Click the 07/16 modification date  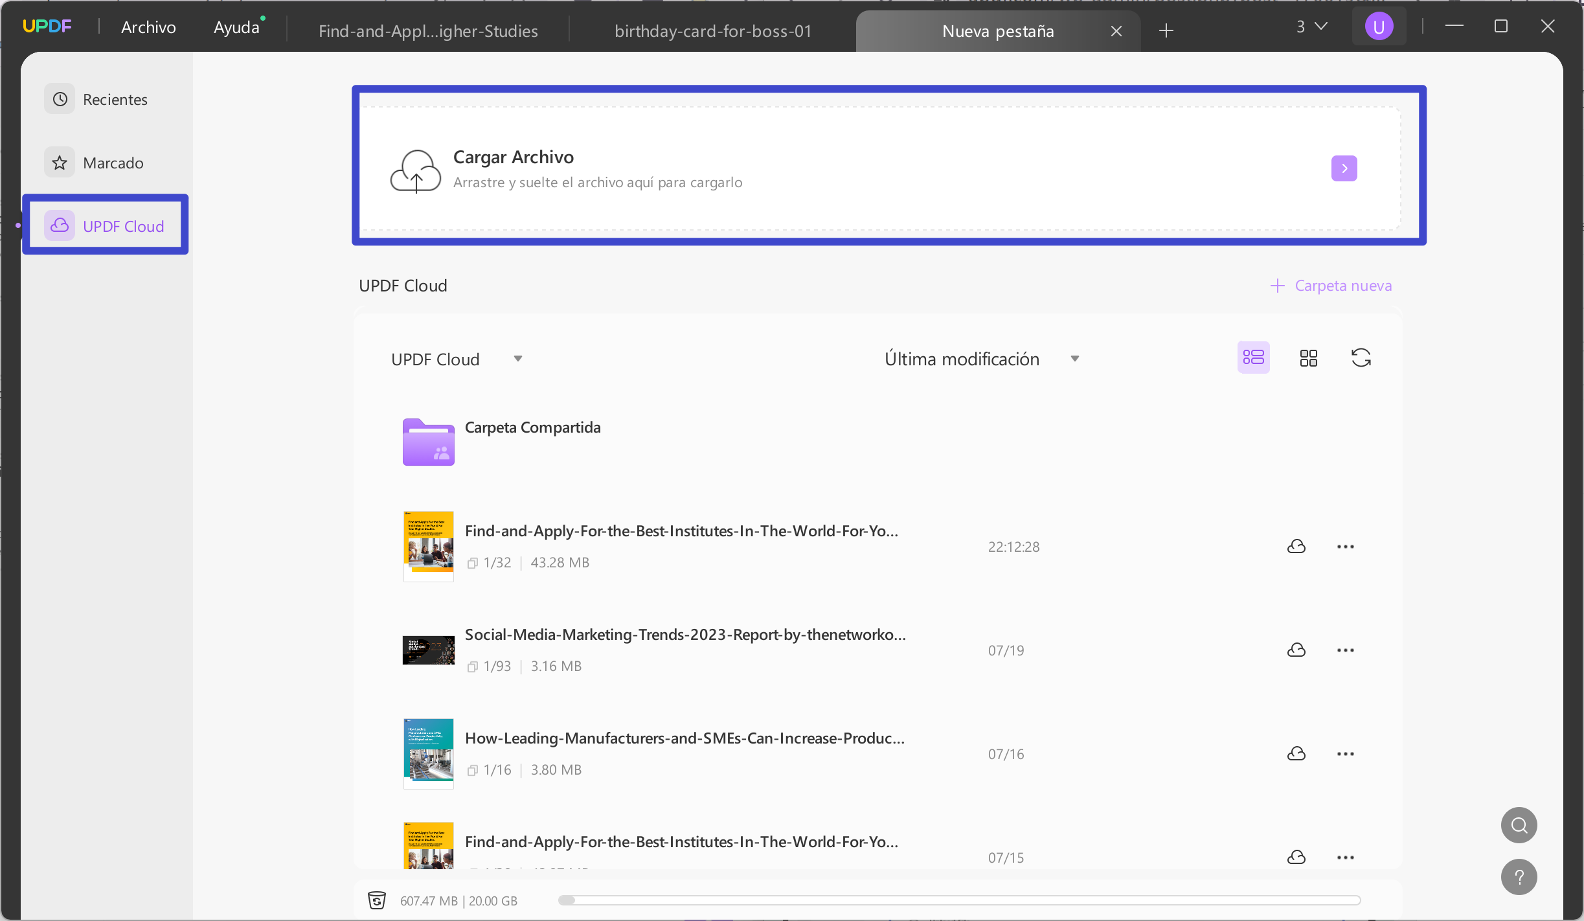pos(1006,754)
